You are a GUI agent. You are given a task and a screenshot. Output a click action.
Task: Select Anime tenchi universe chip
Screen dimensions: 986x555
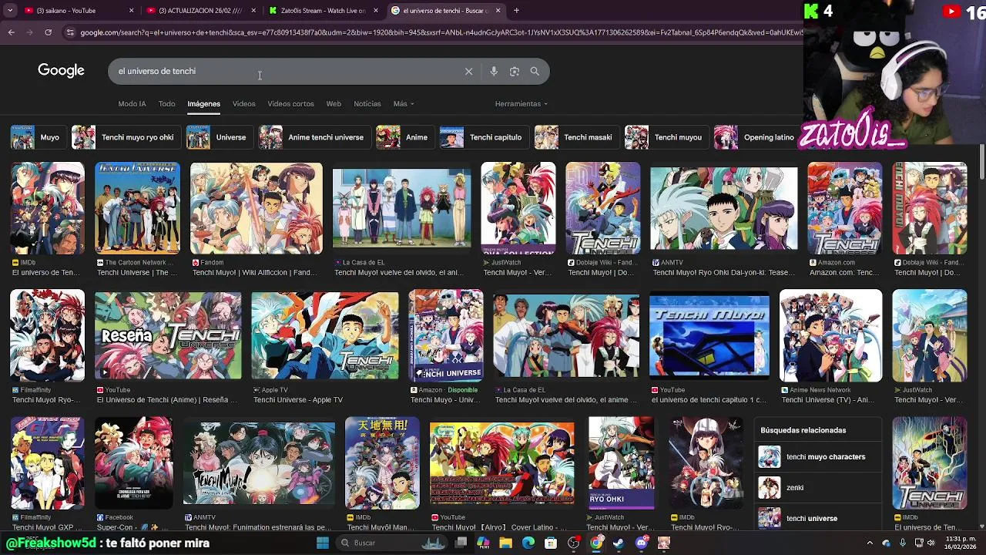[314, 137]
